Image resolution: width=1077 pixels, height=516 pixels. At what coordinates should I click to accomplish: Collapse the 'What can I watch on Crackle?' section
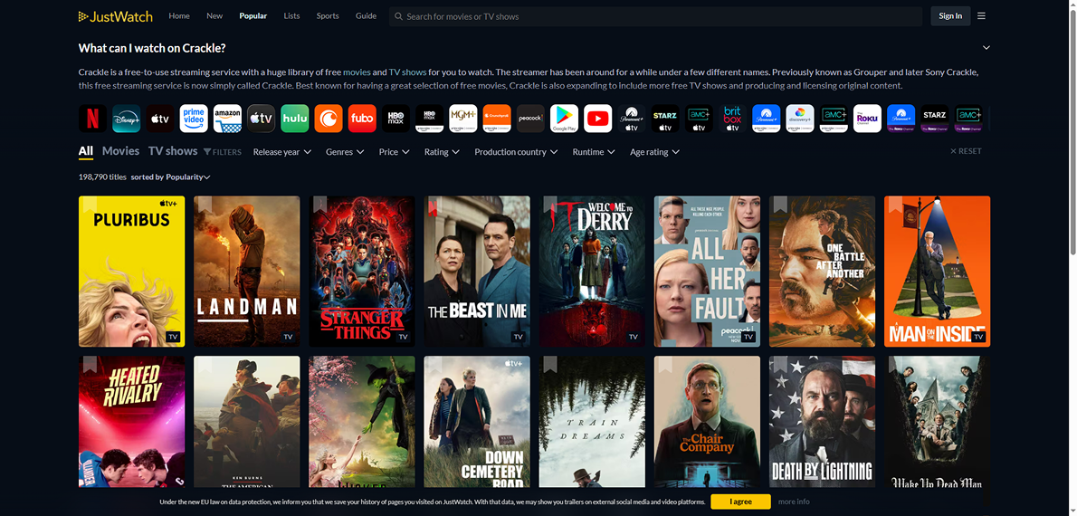pyautogui.click(x=986, y=47)
